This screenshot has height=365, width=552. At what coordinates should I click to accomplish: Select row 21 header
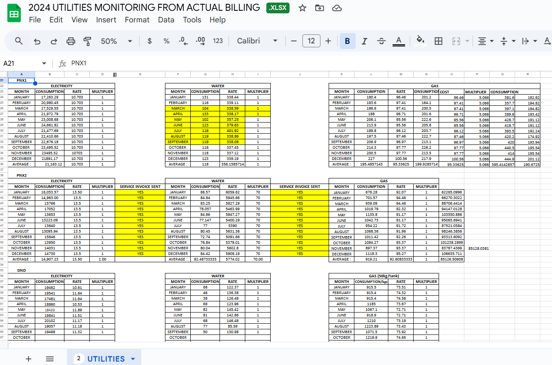(x=4, y=80)
